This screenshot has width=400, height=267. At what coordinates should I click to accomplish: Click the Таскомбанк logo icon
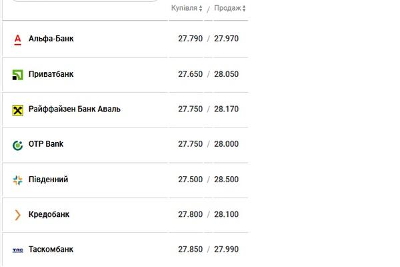click(17, 250)
